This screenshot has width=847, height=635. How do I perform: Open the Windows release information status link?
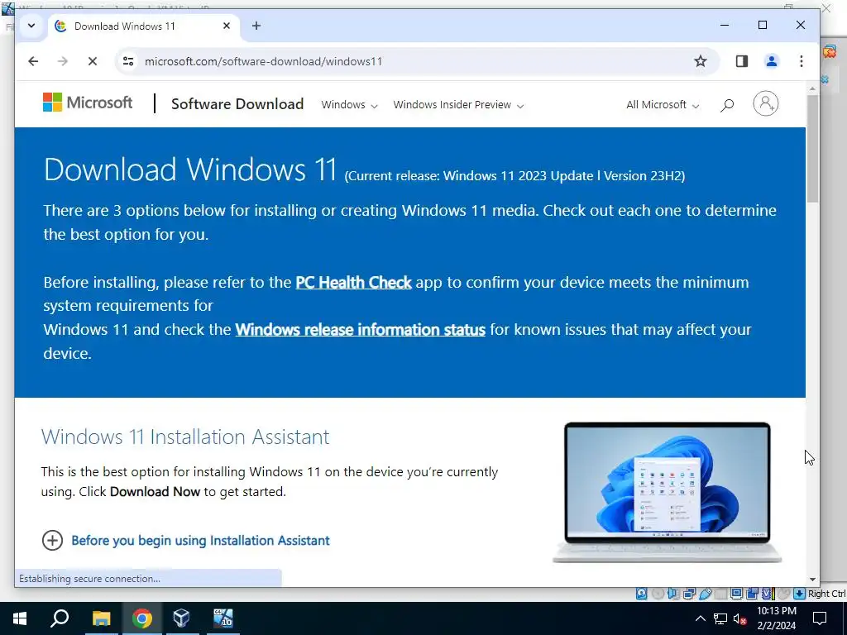click(361, 329)
